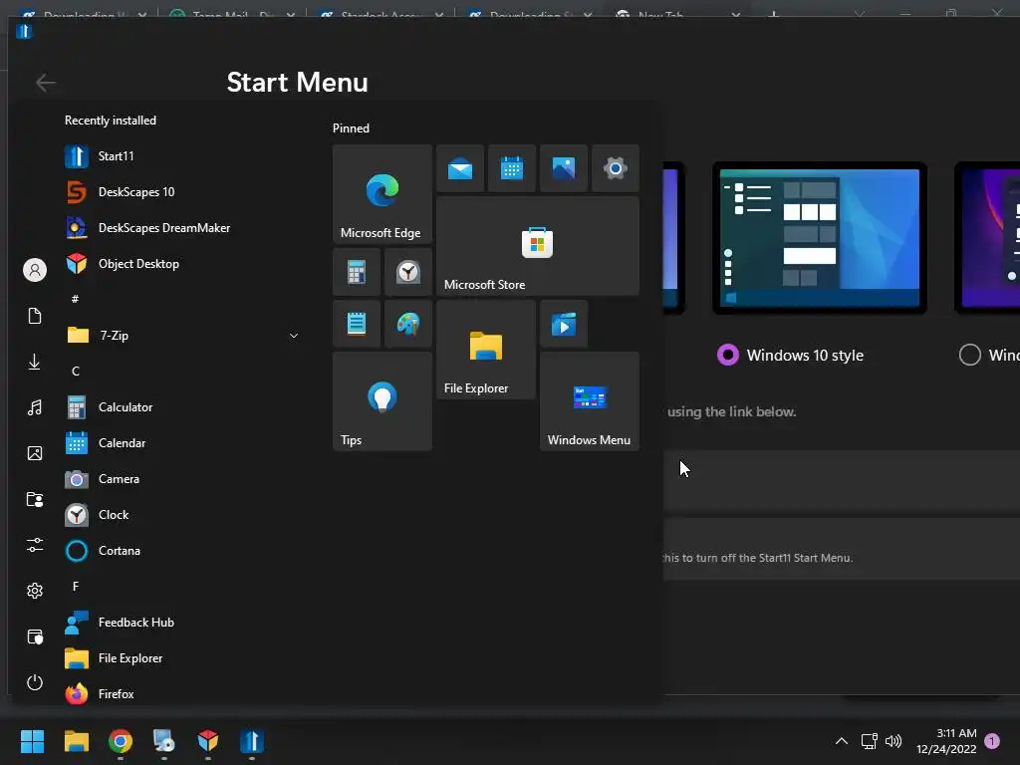This screenshot has width=1020, height=765.
Task: Click the Object Desktop cube taskbar icon
Action: 208,741
